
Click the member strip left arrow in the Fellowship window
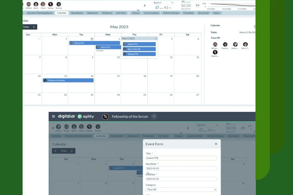53,128
